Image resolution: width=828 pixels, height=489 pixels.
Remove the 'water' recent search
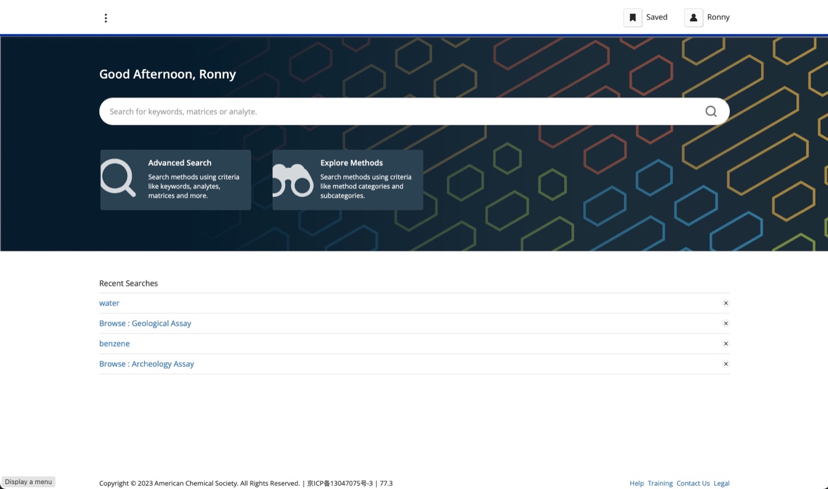click(726, 303)
